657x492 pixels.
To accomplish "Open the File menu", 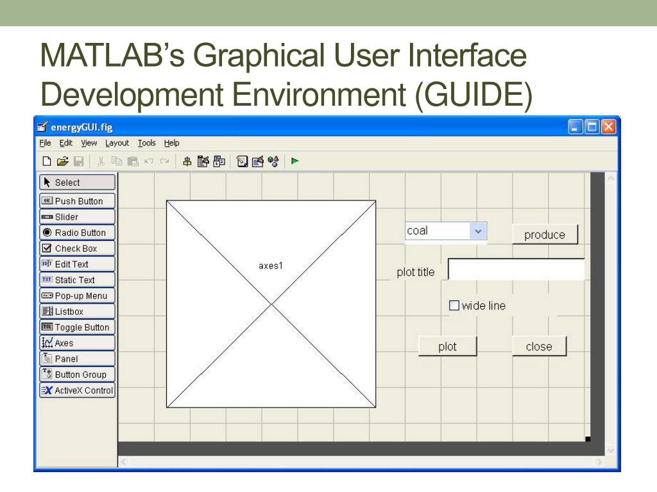I will (46, 143).
